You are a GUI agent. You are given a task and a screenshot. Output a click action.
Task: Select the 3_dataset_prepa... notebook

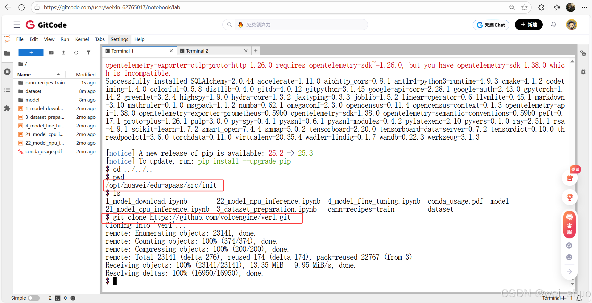[57, 117]
